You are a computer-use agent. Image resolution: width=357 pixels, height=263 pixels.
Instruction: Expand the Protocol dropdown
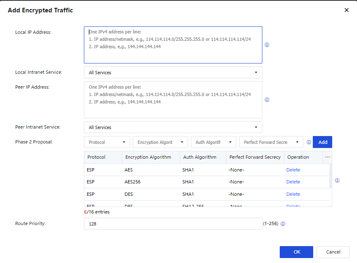point(107,142)
